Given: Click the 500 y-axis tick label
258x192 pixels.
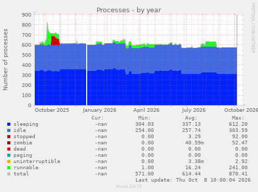Looking at the screenshot, I should (26, 55).
